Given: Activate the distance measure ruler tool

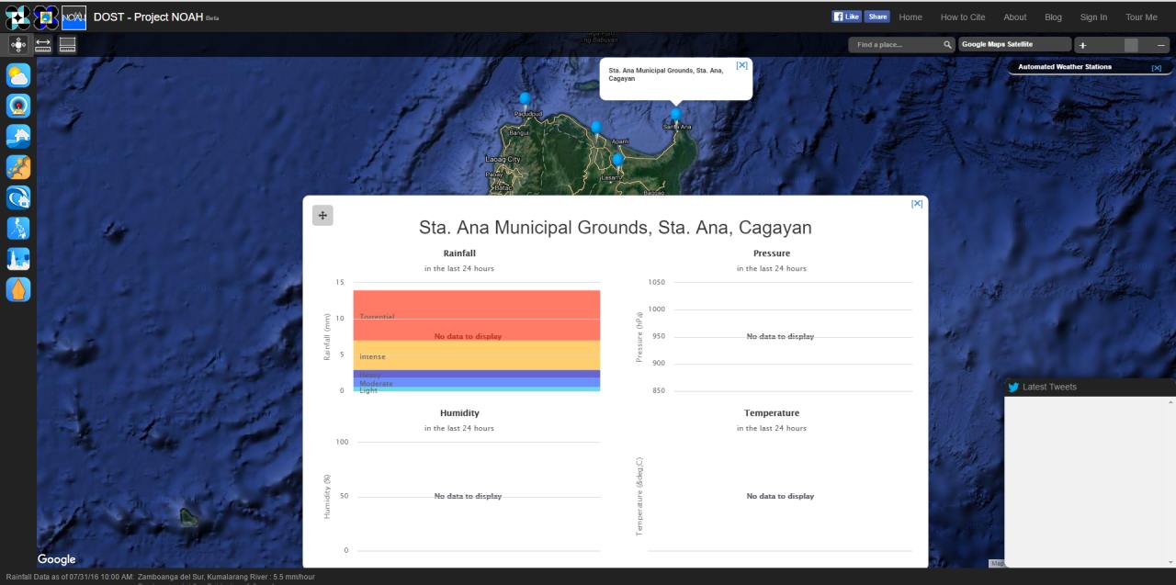Looking at the screenshot, I should pos(43,44).
